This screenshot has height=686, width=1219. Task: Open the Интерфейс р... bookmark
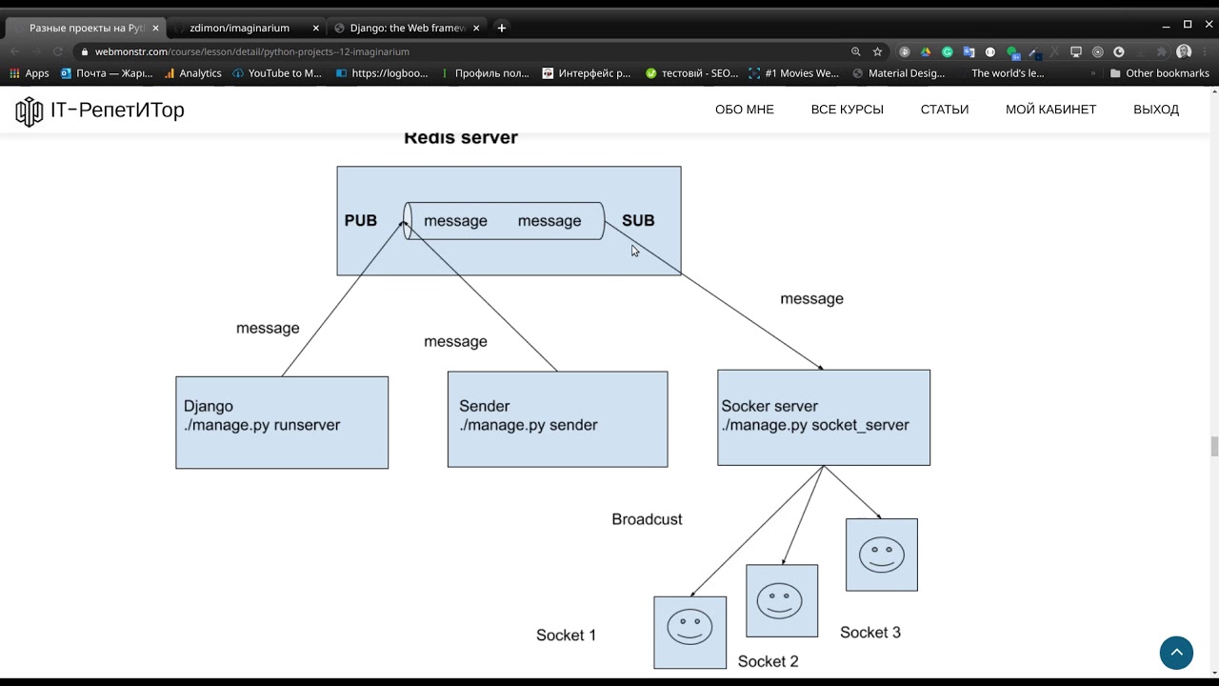587,73
